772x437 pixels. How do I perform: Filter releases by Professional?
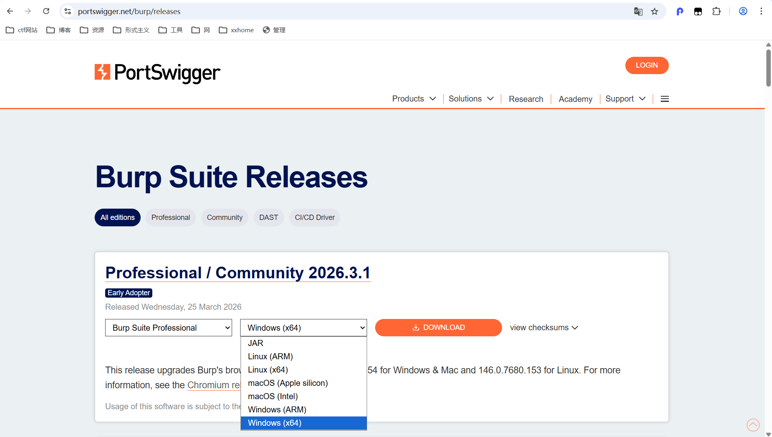(x=171, y=217)
